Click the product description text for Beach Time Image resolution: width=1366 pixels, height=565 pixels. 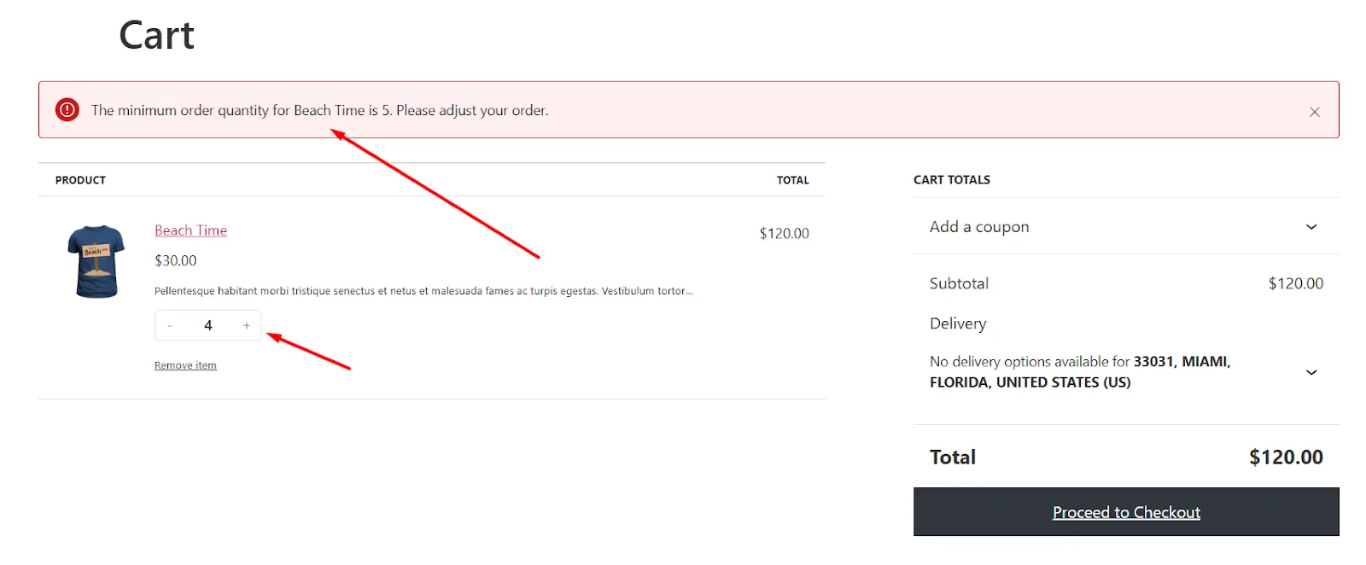point(423,291)
